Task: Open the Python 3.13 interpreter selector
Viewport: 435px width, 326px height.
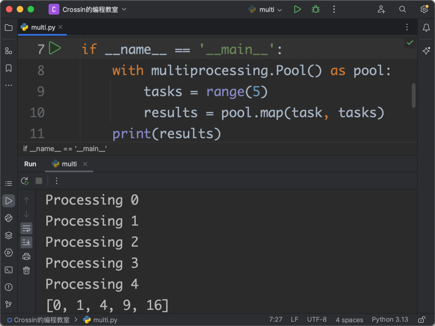Action: tap(390, 320)
